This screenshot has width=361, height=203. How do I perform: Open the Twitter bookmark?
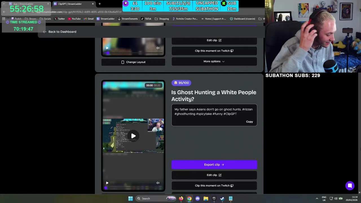tap(59, 19)
